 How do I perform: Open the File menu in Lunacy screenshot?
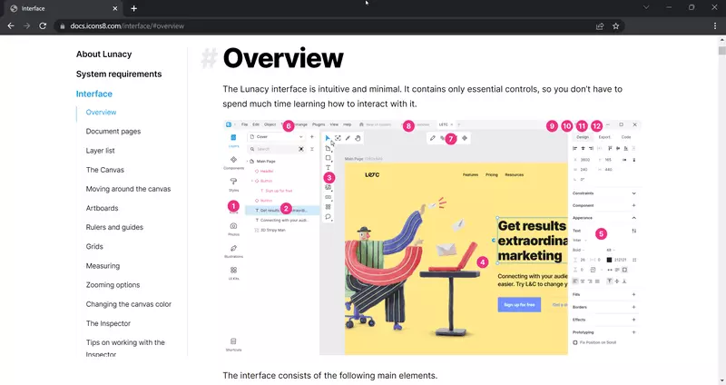[x=244, y=124]
